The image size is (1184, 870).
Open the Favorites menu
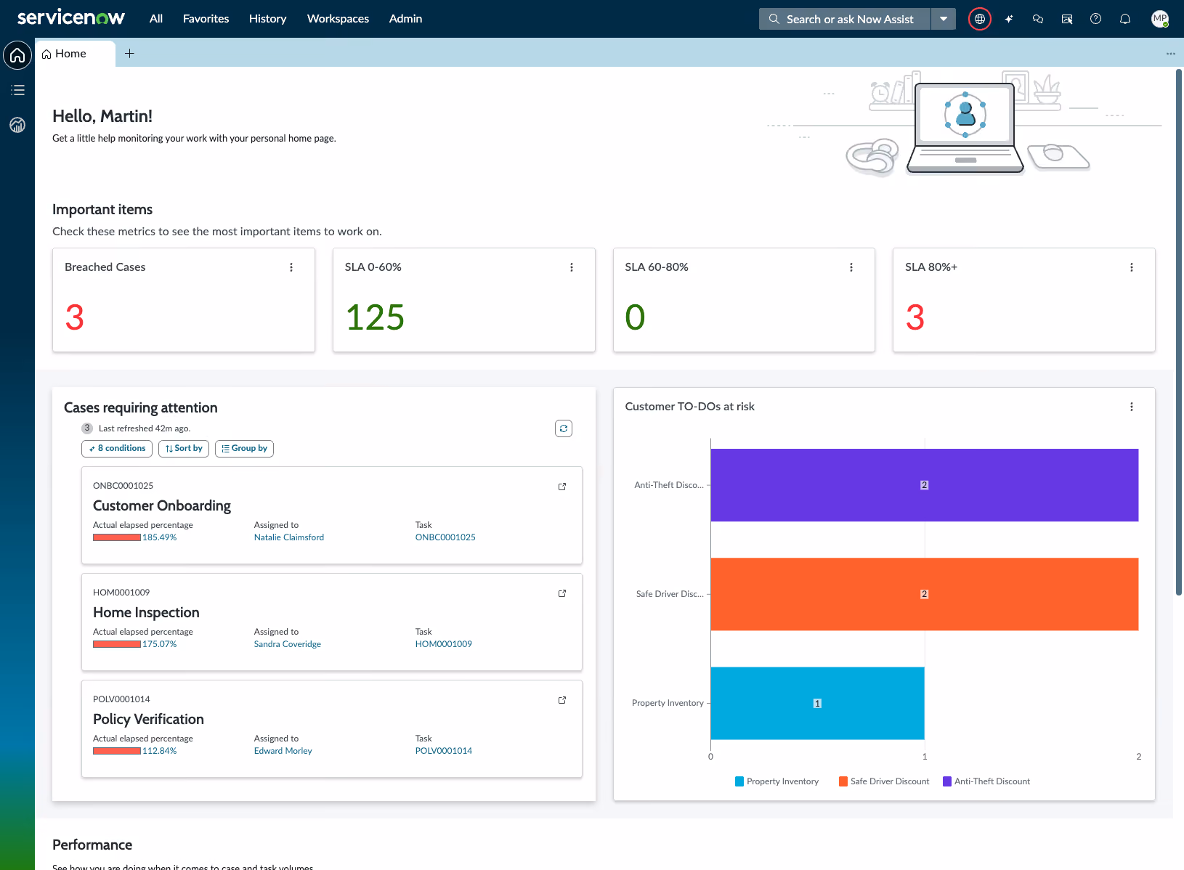[206, 19]
